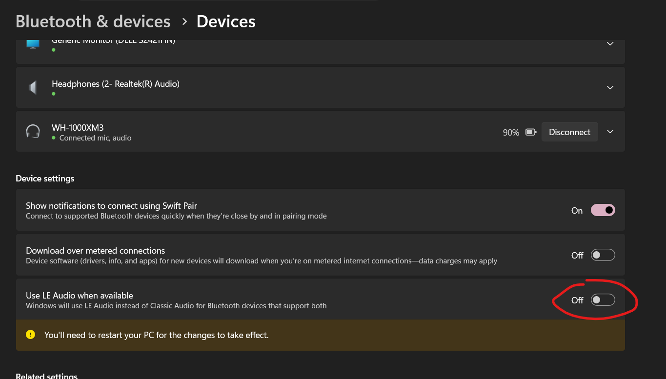
Task: Switch on Use LE Audio when available
Action: click(x=603, y=300)
